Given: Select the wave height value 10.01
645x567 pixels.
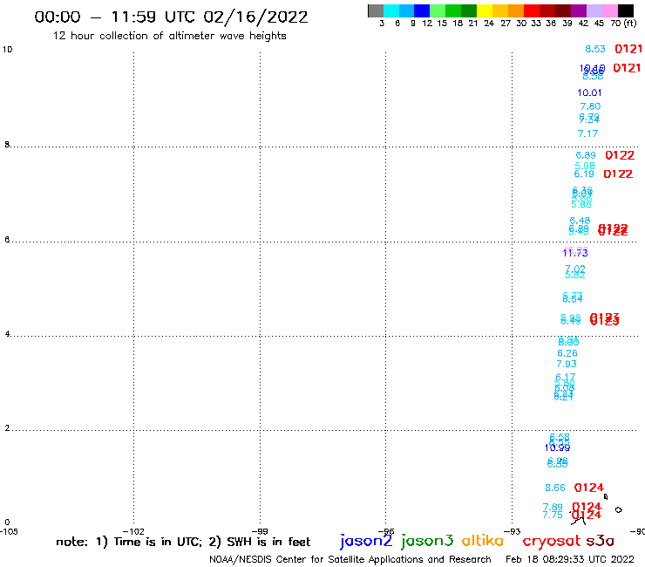Looking at the screenshot, I should (589, 93).
